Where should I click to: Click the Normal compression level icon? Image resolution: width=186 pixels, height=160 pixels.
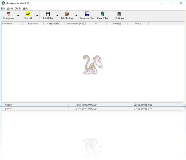click(x=28, y=14)
